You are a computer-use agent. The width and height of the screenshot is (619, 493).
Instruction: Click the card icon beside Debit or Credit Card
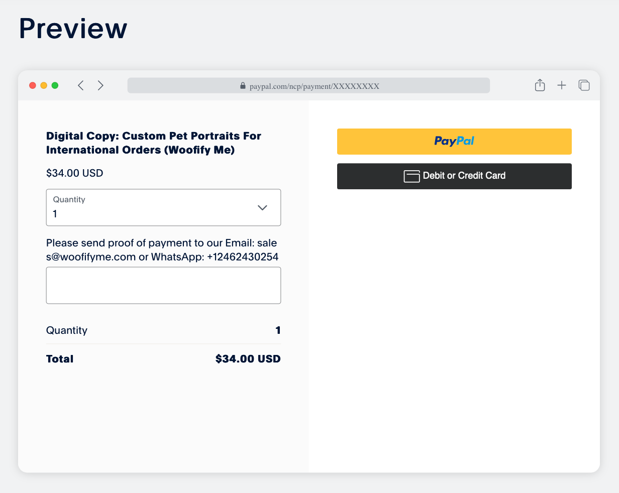[x=411, y=176]
